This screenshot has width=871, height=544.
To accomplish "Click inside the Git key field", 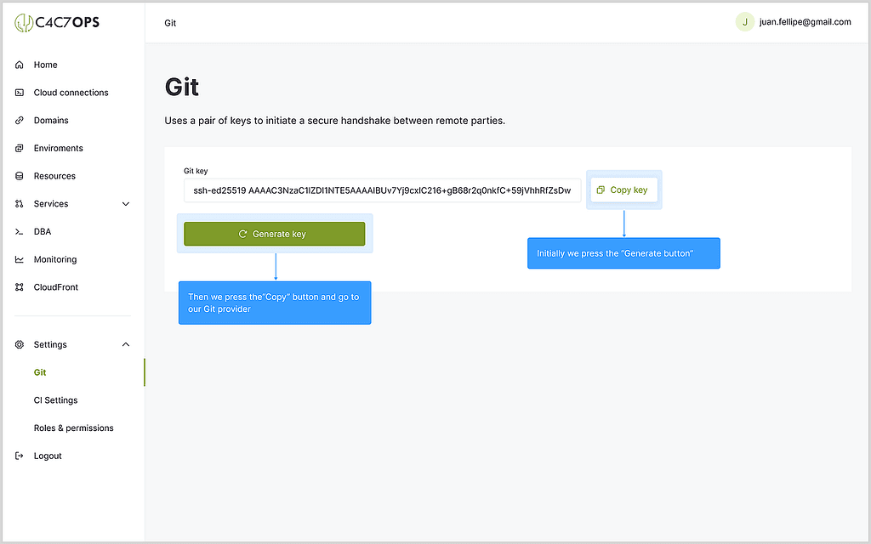I will pyautogui.click(x=382, y=190).
